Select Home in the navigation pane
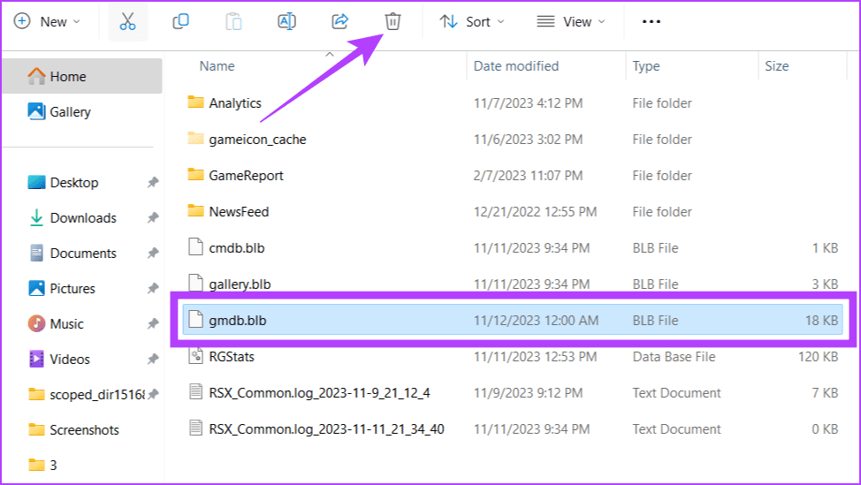 coord(82,76)
